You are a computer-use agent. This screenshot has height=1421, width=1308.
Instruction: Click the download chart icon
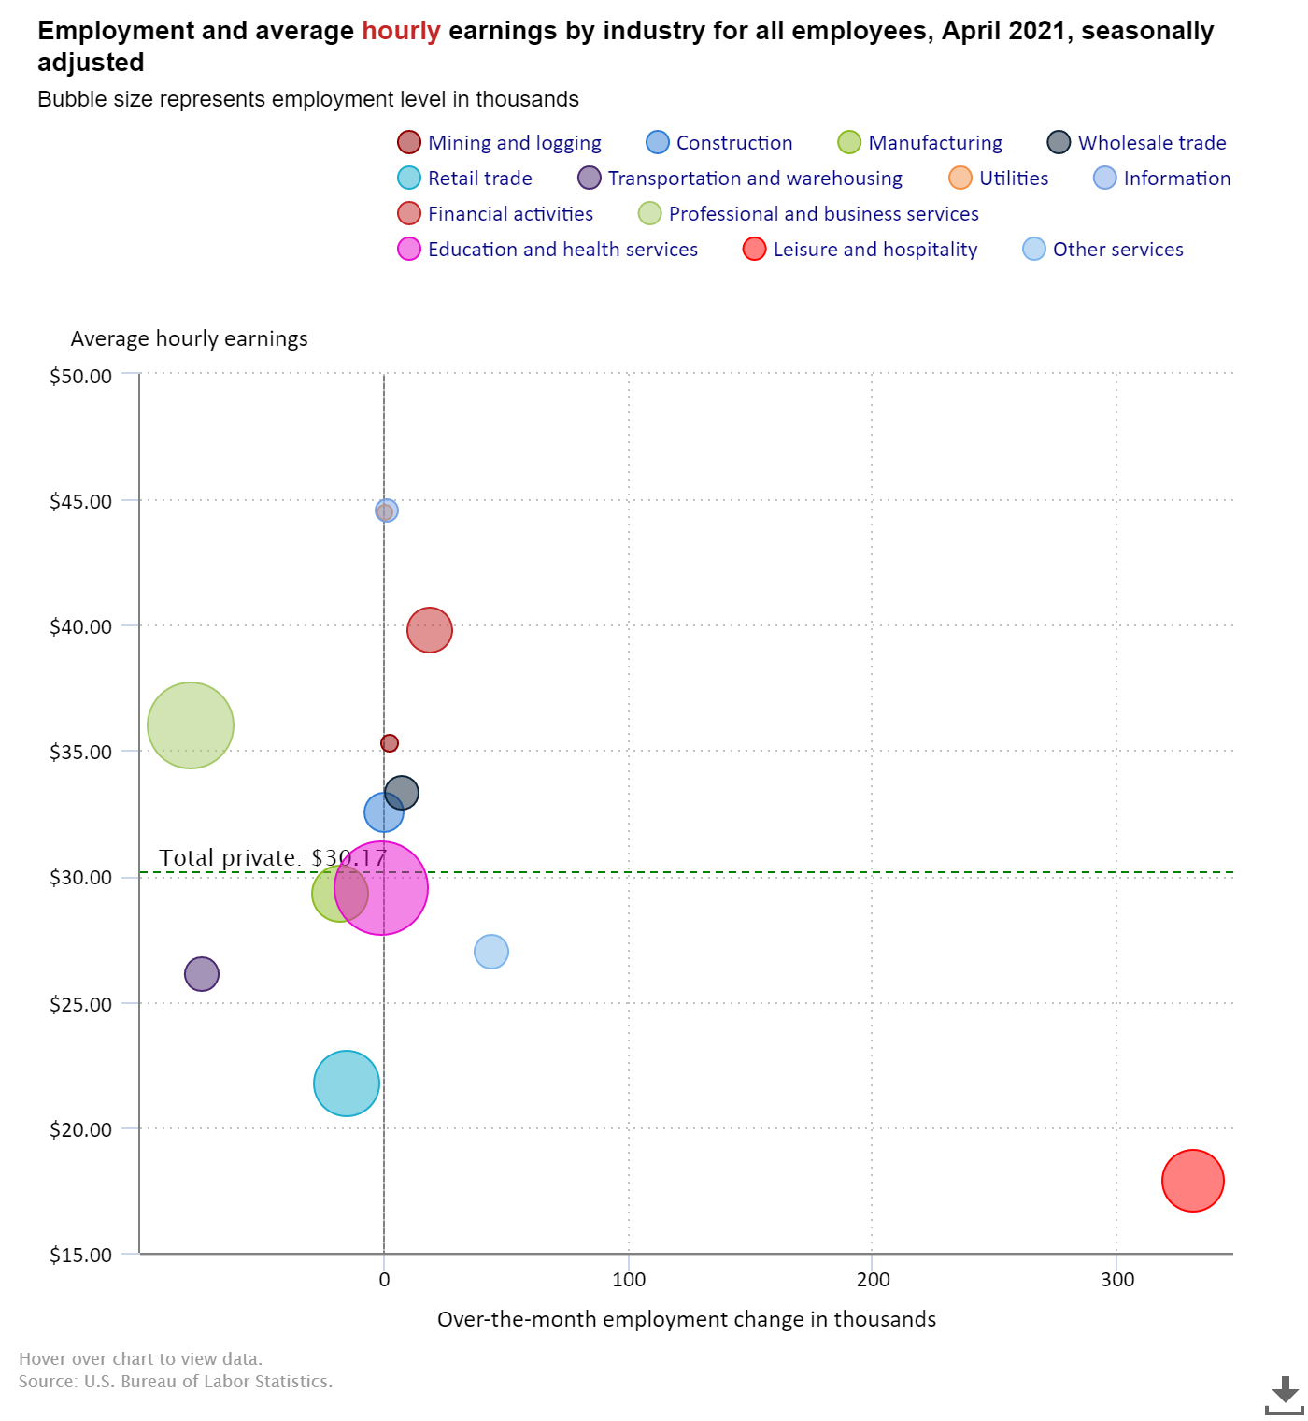tap(1285, 1395)
